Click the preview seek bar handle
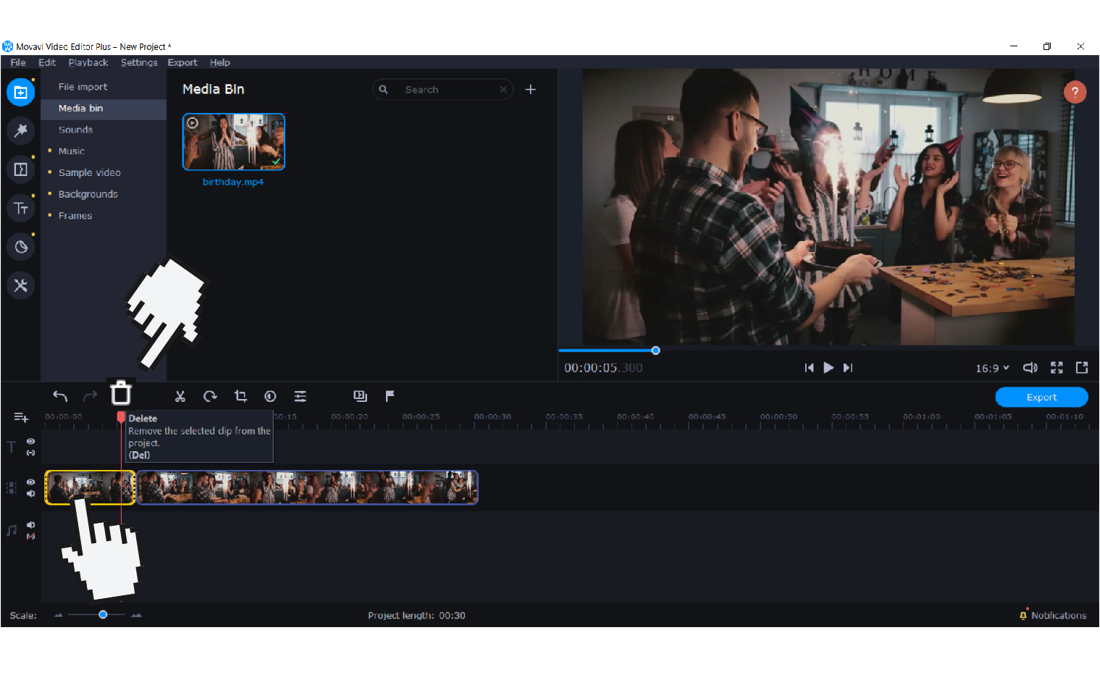 [x=655, y=351]
